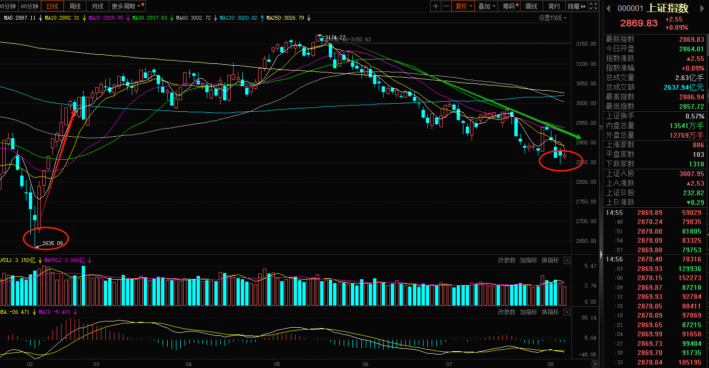Viewport: 709px width, 368px height.
Task: Select the 日线 daily chart tab
Action: (52, 6)
